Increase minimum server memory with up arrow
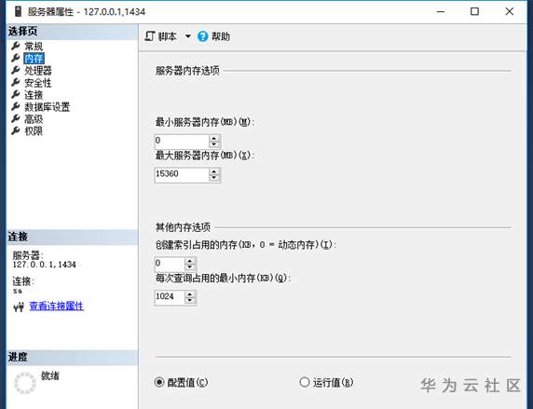This screenshot has width=533, height=409. (214, 138)
